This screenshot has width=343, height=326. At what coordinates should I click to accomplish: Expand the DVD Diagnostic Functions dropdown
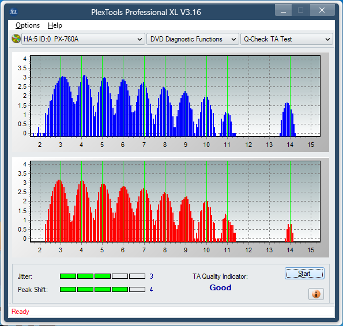(193, 39)
